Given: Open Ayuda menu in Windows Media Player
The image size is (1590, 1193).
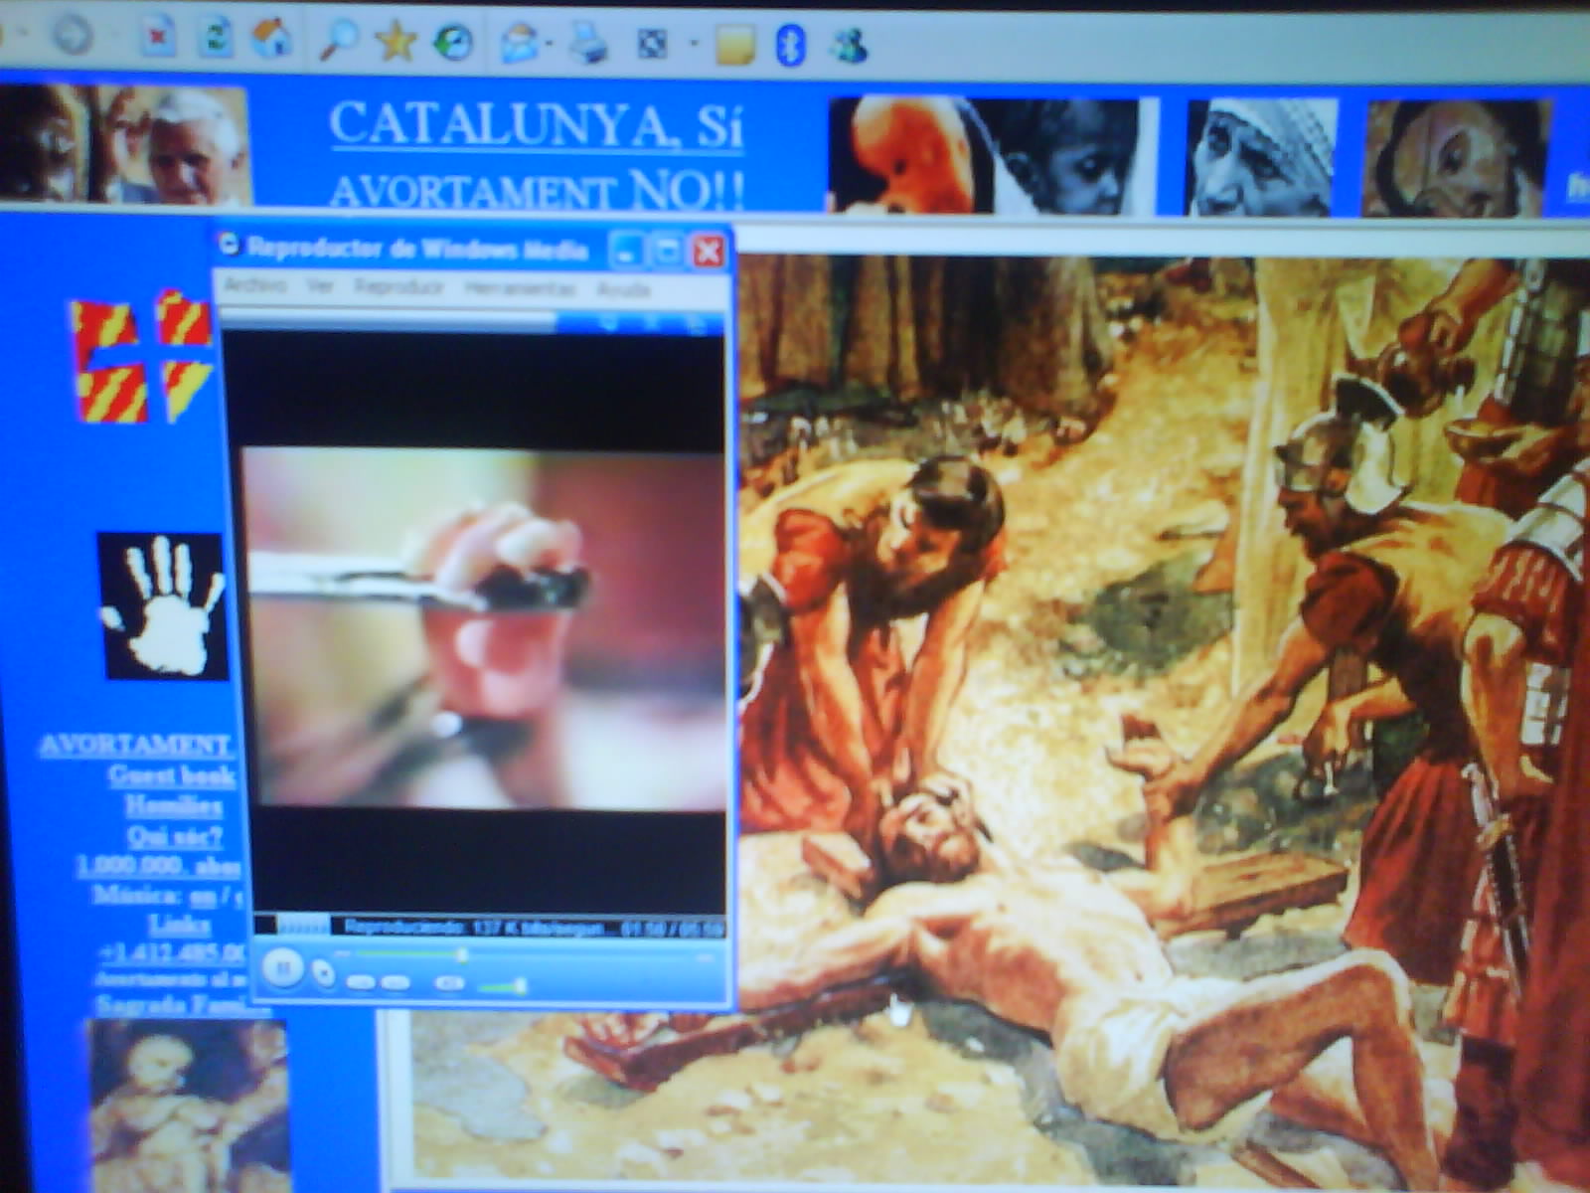Looking at the screenshot, I should [623, 290].
